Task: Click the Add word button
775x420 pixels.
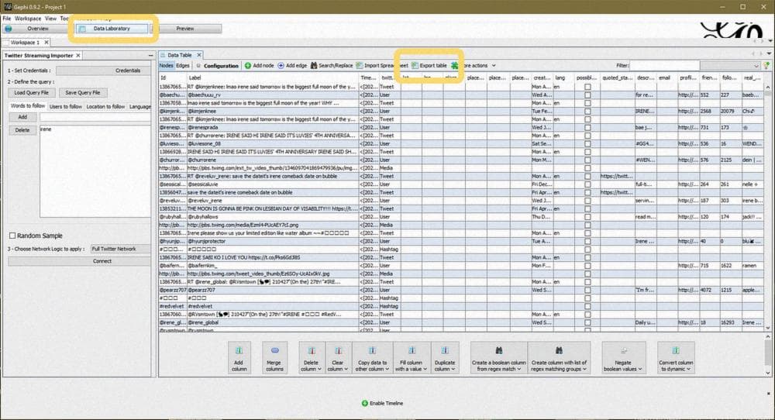Action: click(22, 117)
